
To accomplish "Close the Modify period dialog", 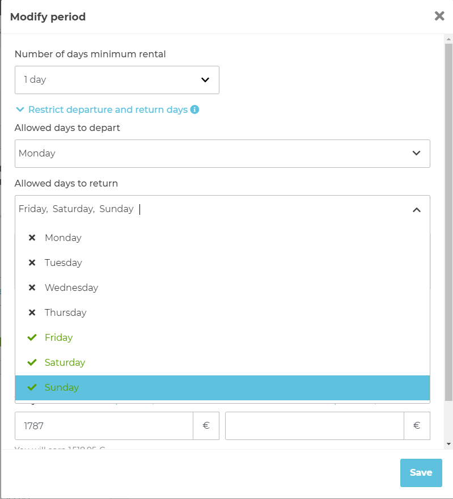I will [x=439, y=16].
